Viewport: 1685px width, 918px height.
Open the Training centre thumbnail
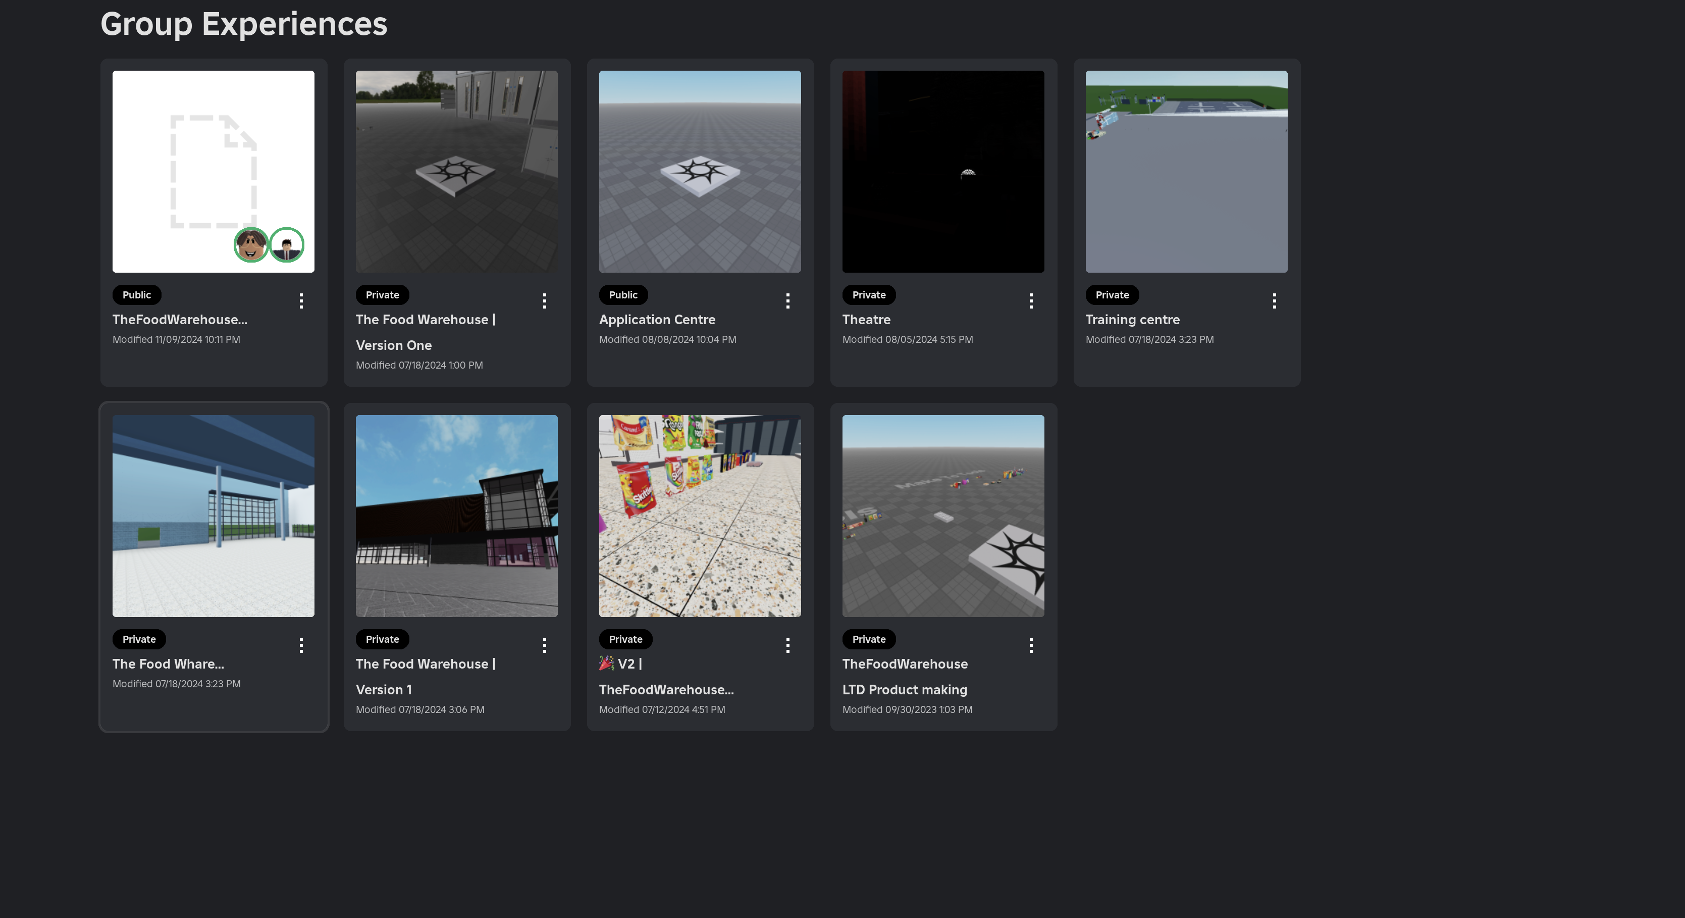click(1186, 171)
